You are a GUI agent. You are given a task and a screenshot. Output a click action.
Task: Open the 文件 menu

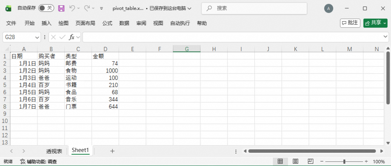pos(11,23)
